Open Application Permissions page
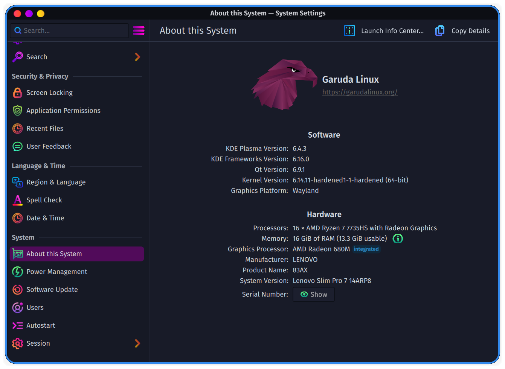Screen dimensions: 505x369 (x=77, y=111)
